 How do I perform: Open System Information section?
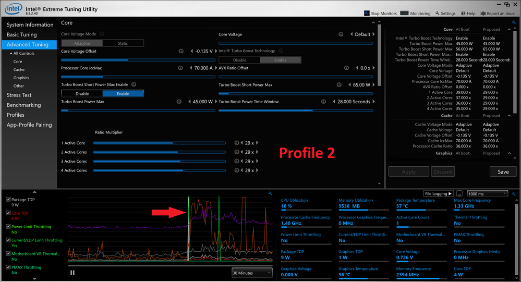coord(30,24)
